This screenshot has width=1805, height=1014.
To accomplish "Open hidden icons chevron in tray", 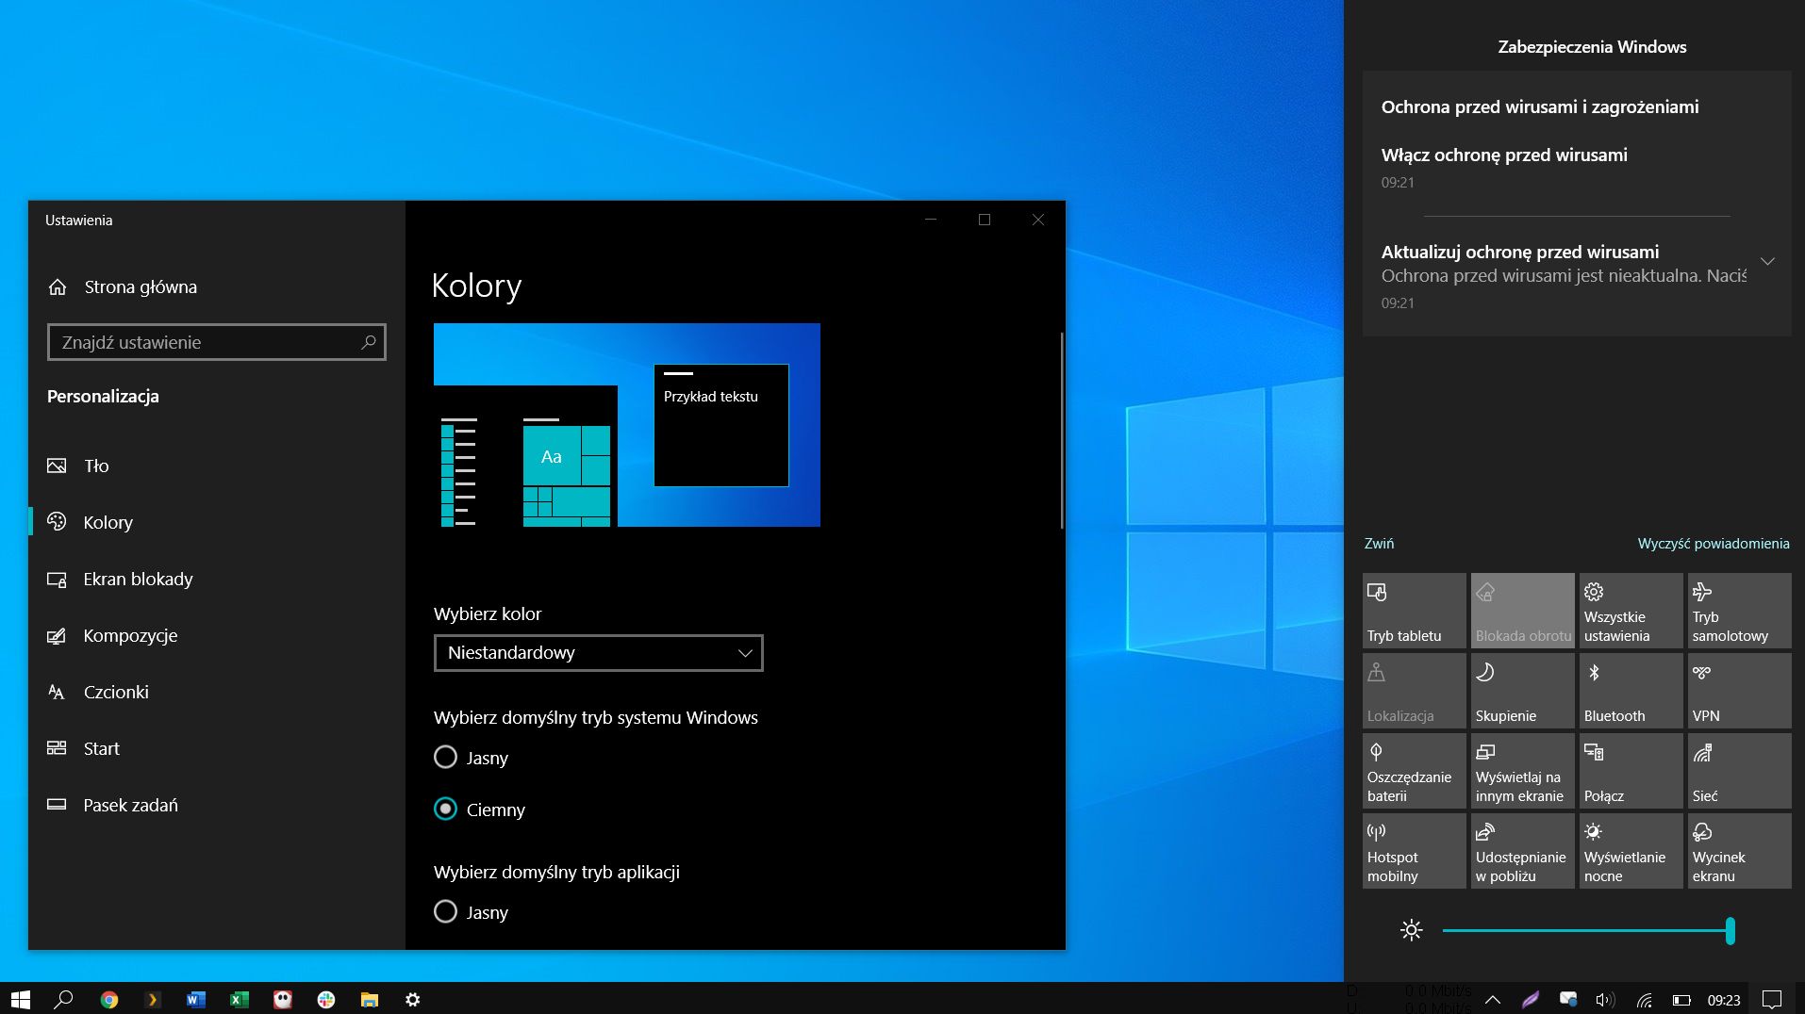I will (1494, 1000).
